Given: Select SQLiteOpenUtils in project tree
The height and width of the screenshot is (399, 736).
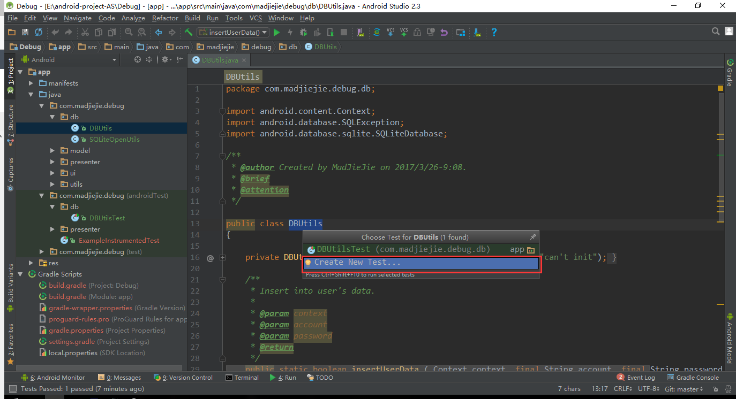Looking at the screenshot, I should (115, 140).
